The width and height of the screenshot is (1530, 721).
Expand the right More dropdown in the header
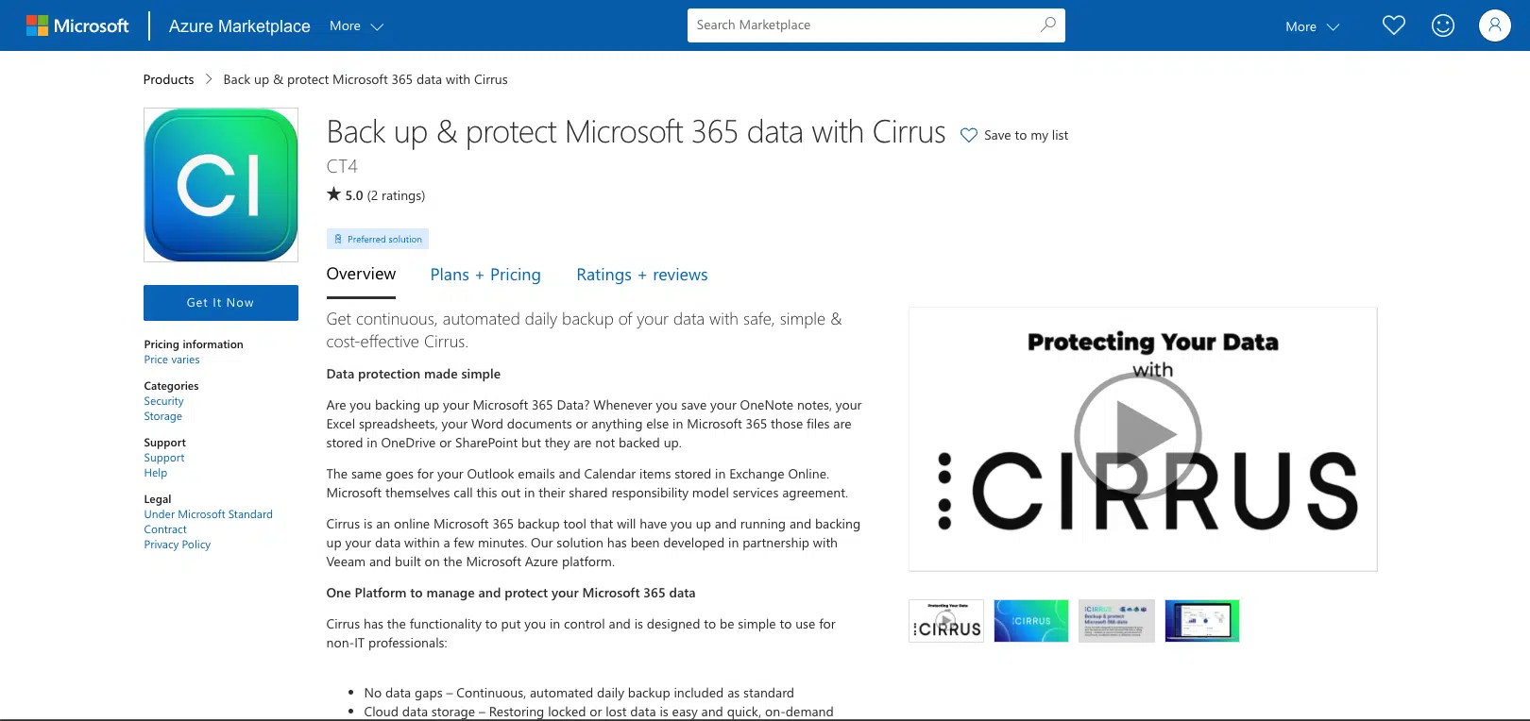(x=1312, y=26)
